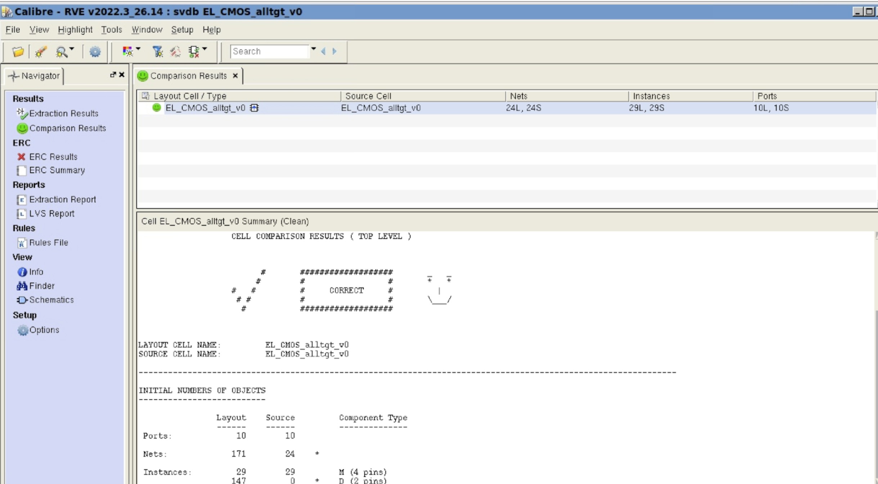Click the open database folder icon
The width and height of the screenshot is (878, 484).
click(18, 52)
